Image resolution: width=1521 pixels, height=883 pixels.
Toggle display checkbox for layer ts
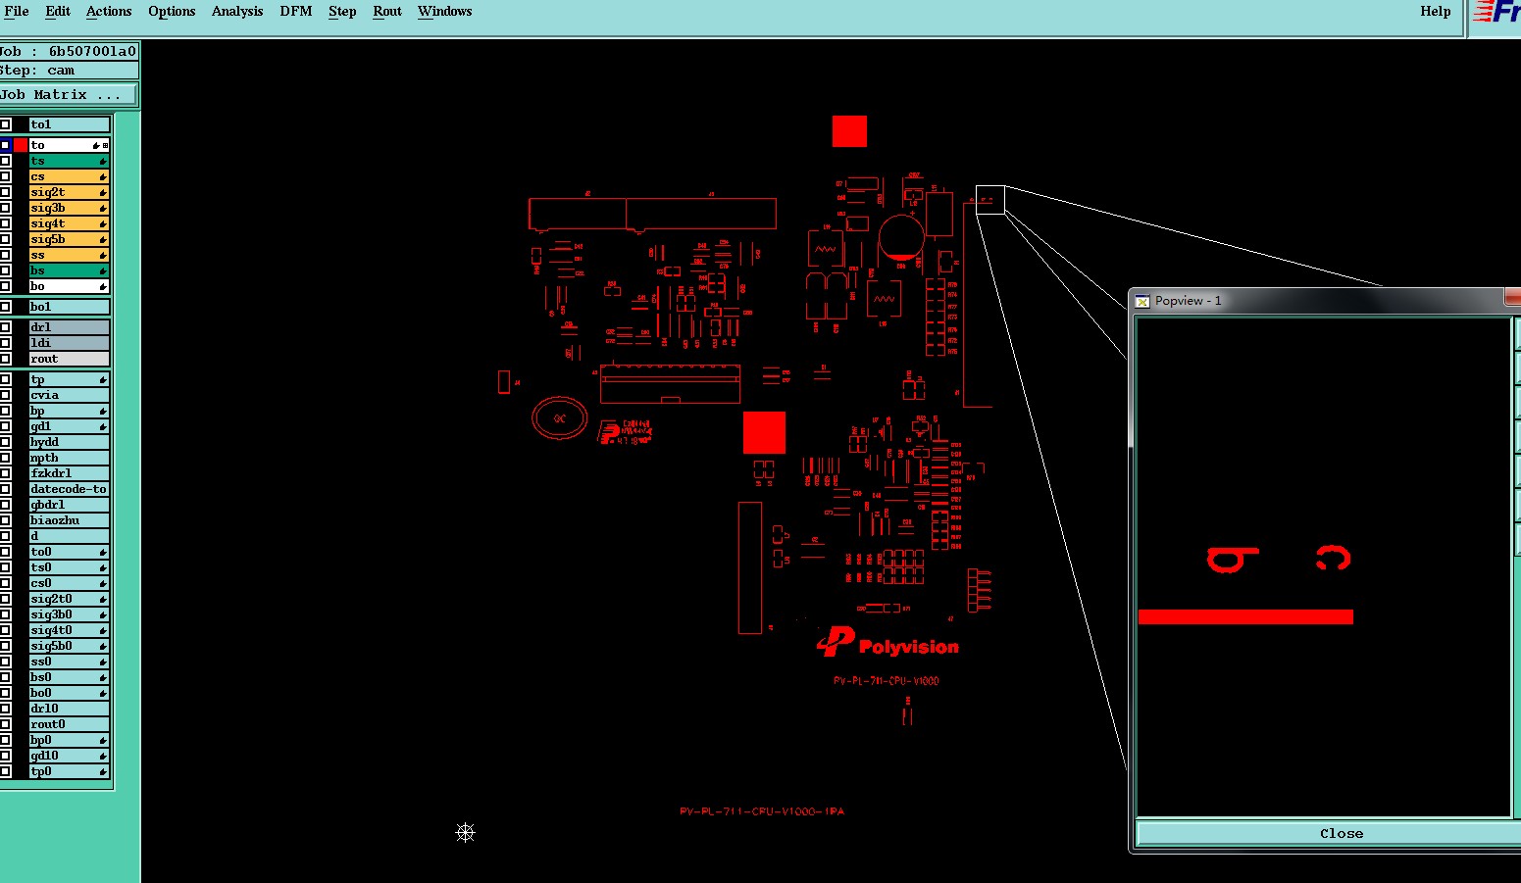click(5, 161)
